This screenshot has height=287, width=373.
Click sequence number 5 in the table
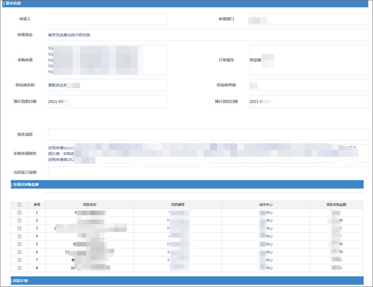tap(37, 244)
